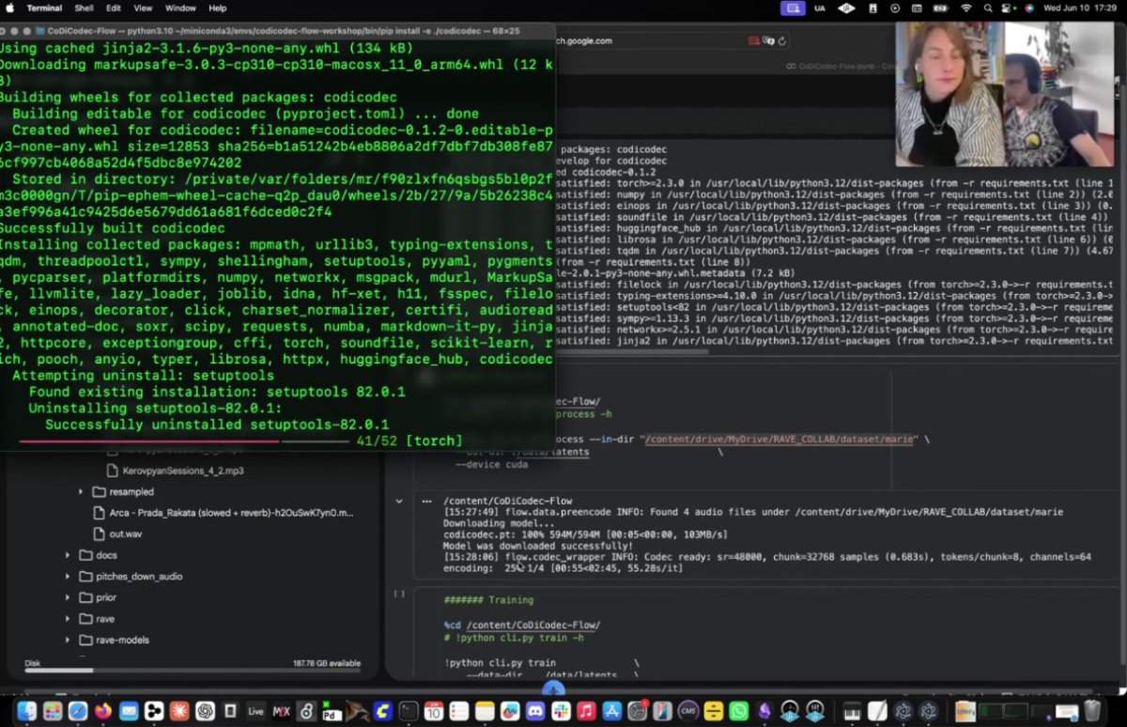
Task: Open Notes app in the Dock
Action: [485, 711]
